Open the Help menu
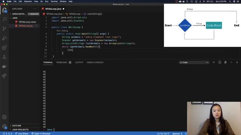This screenshot has height=135, width=241. pyautogui.click(x=70, y=1)
